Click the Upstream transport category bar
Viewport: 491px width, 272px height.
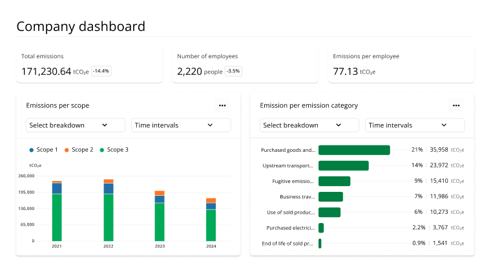click(x=344, y=165)
